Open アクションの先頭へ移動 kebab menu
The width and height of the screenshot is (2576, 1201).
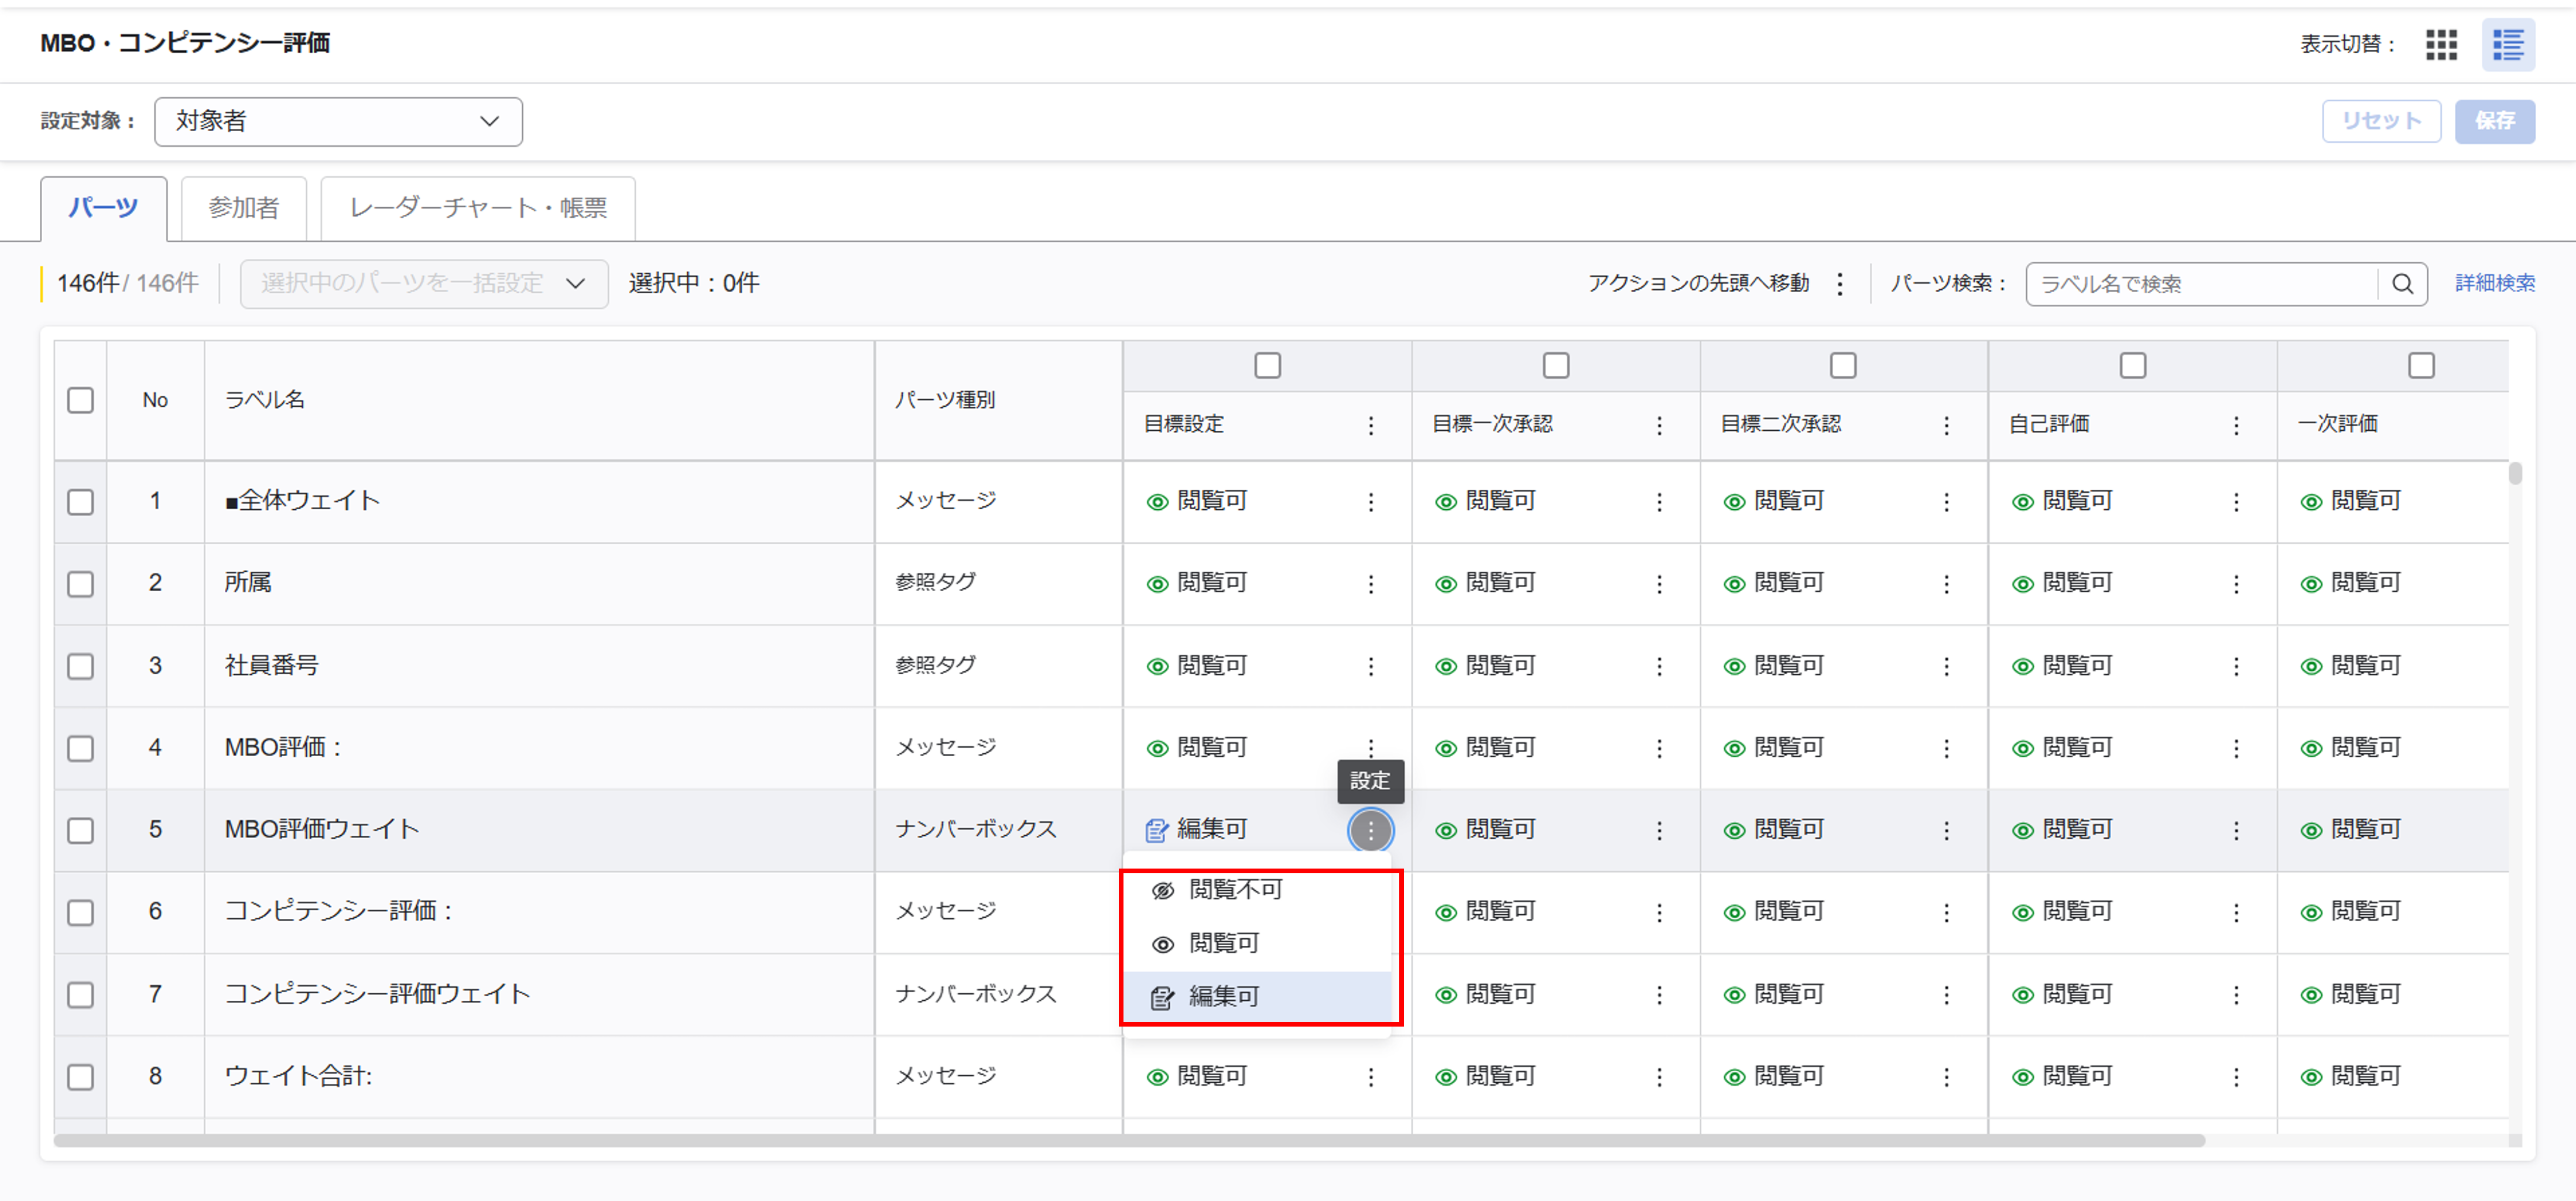(1839, 284)
